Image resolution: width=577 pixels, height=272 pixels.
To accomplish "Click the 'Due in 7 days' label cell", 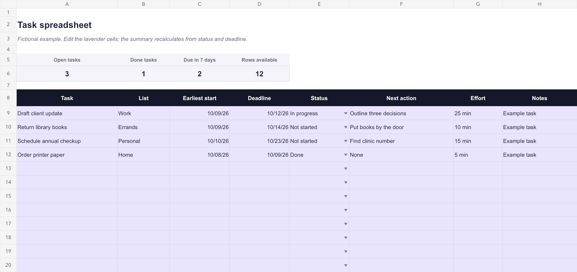I will tap(200, 60).
